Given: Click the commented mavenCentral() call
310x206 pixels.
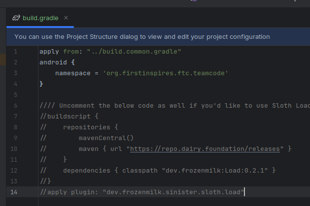Looking at the screenshot, I should [106, 138].
